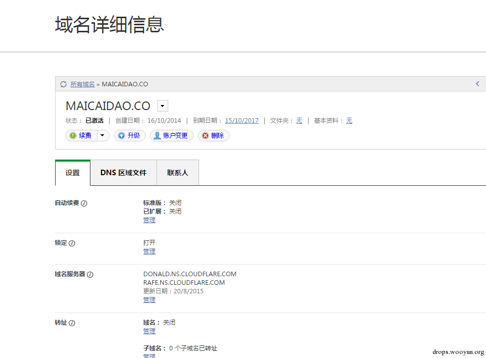This screenshot has width=486, height=358.
Task: Click 管理 link under 自动续费
Action: 149,220
